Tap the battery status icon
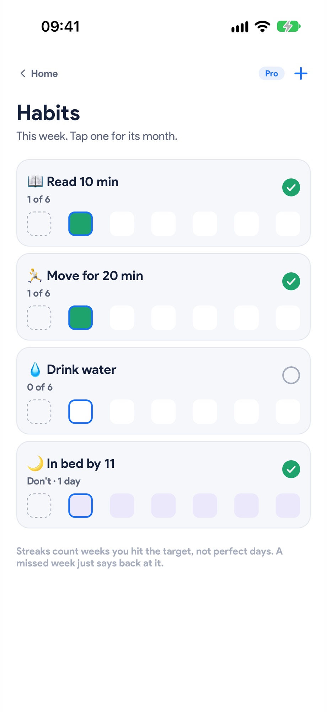This screenshot has height=712, width=327. click(x=289, y=26)
